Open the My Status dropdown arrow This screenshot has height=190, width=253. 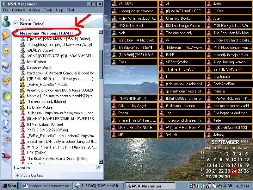click(x=15, y=24)
